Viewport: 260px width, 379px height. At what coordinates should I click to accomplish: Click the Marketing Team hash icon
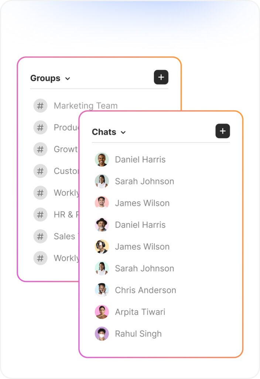[x=40, y=105]
